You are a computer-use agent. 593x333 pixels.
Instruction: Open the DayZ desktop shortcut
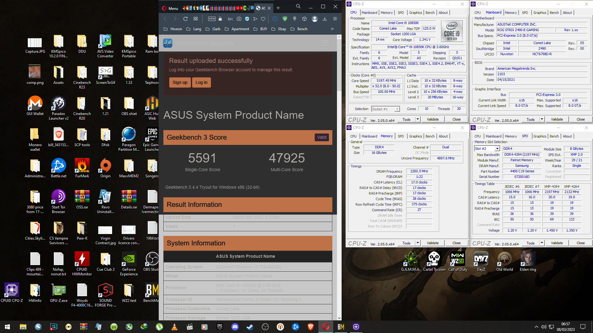coord(481,261)
